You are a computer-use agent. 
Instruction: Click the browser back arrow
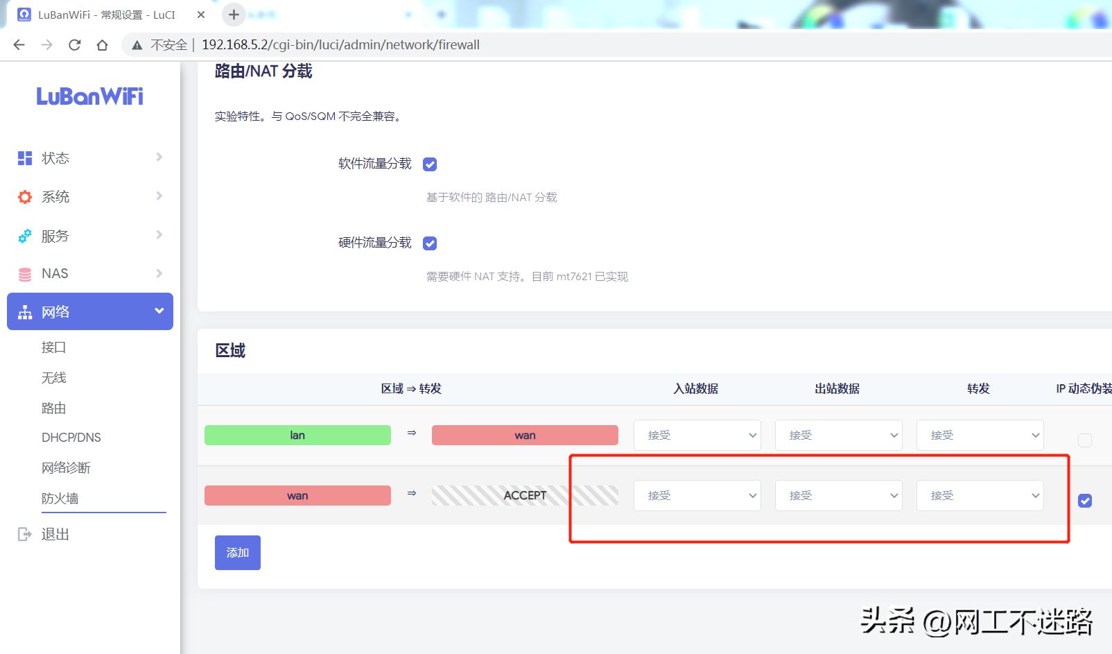[19, 45]
